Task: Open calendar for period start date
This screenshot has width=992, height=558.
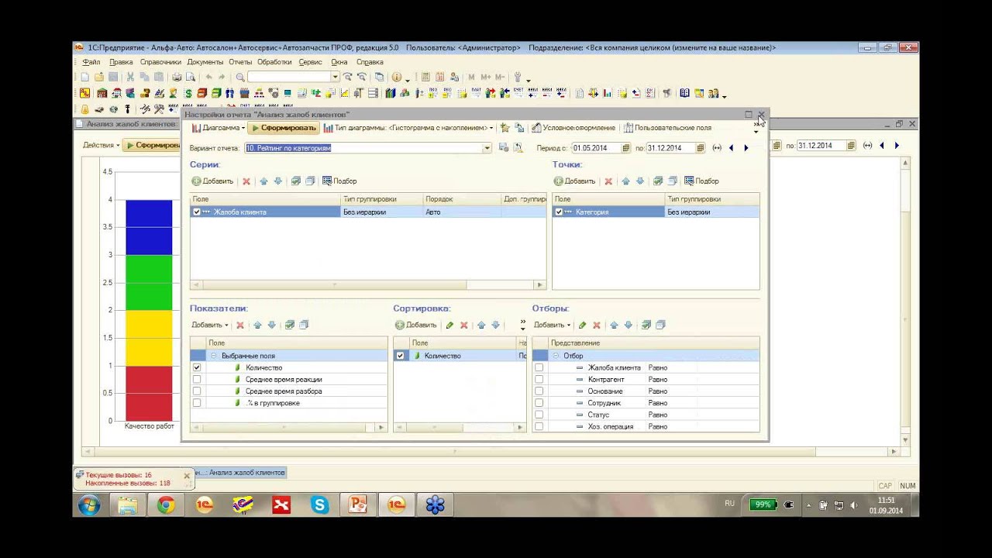Action: click(x=626, y=148)
